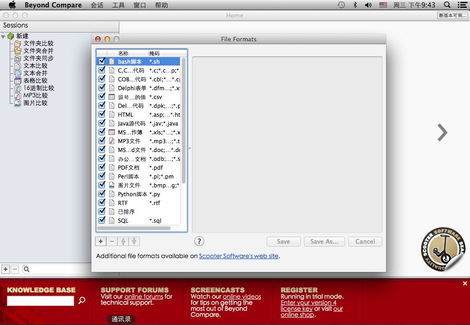Open Scooter Software's web site link
Screen dimensions: 470x325
[239, 256]
